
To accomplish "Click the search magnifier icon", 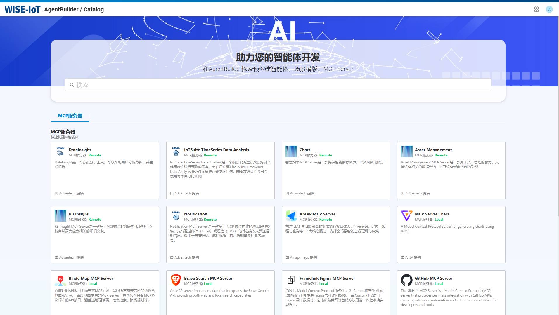I will 72,85.
